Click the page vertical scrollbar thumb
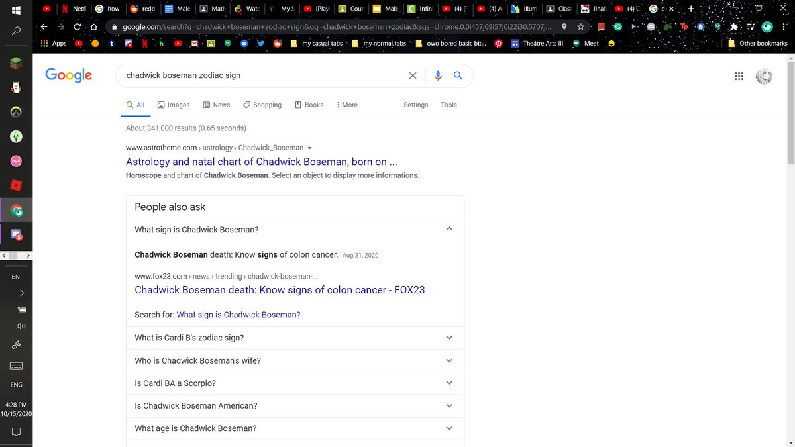 click(790, 113)
